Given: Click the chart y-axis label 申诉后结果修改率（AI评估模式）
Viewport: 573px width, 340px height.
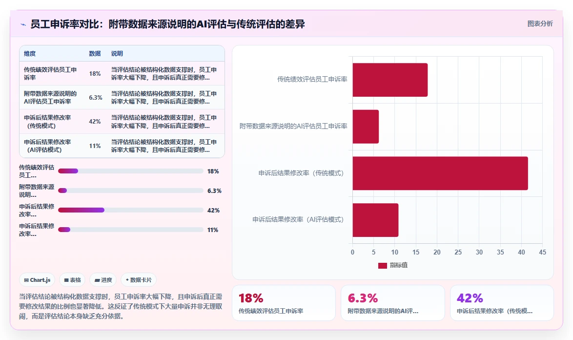Looking at the screenshot, I should coord(300,220).
